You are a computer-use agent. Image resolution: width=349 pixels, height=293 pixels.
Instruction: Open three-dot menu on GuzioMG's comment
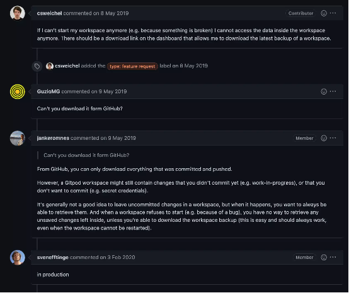pos(333,91)
